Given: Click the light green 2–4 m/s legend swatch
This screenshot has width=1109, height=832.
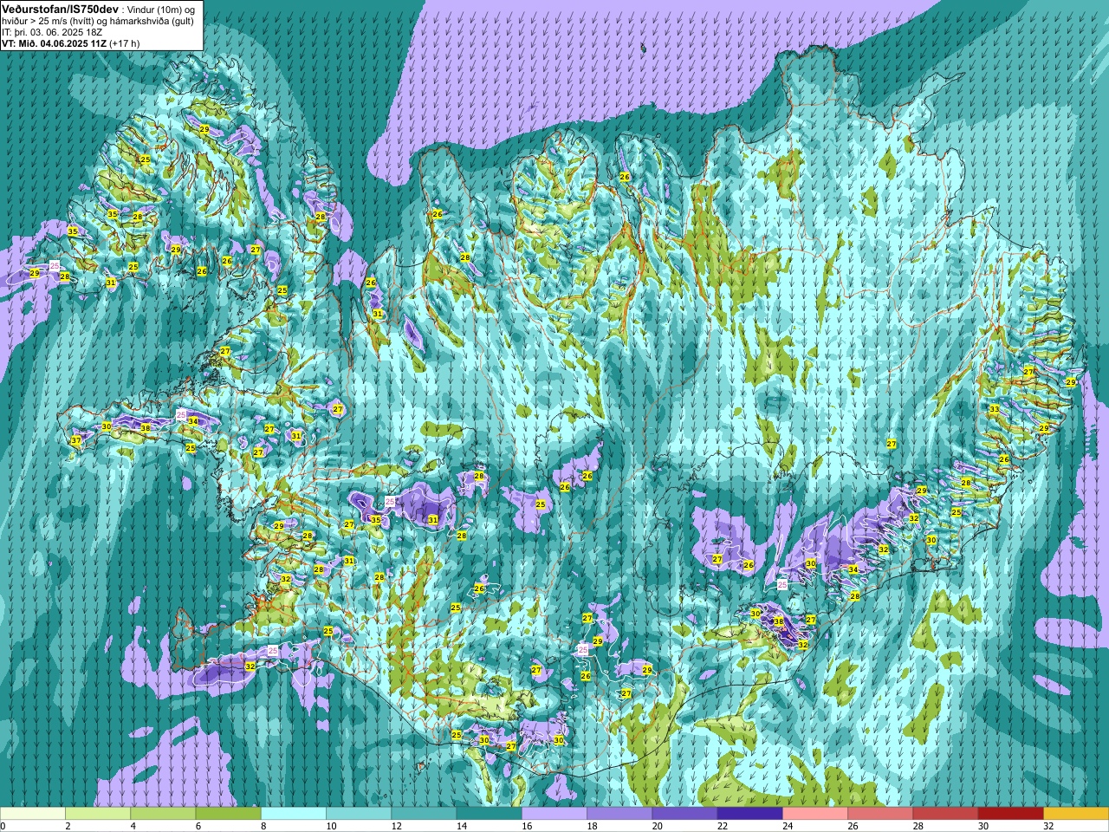Looking at the screenshot, I should 98,814.
